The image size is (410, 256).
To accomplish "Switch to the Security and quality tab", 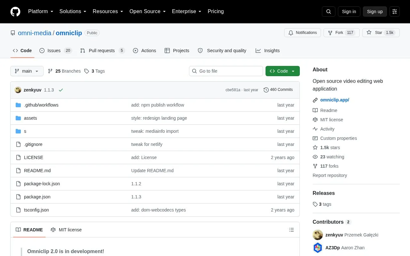I will point(222,51).
